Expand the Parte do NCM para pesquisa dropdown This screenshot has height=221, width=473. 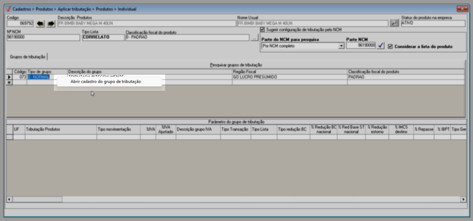(x=341, y=46)
